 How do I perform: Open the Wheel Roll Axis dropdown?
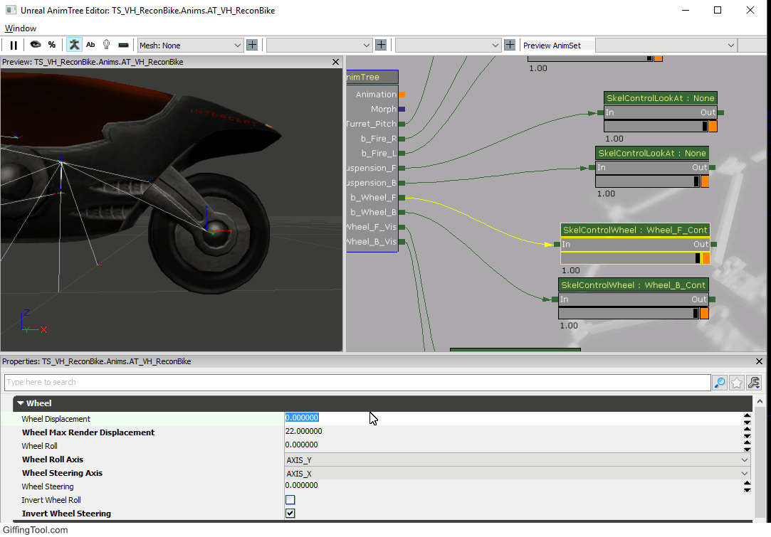(518, 460)
